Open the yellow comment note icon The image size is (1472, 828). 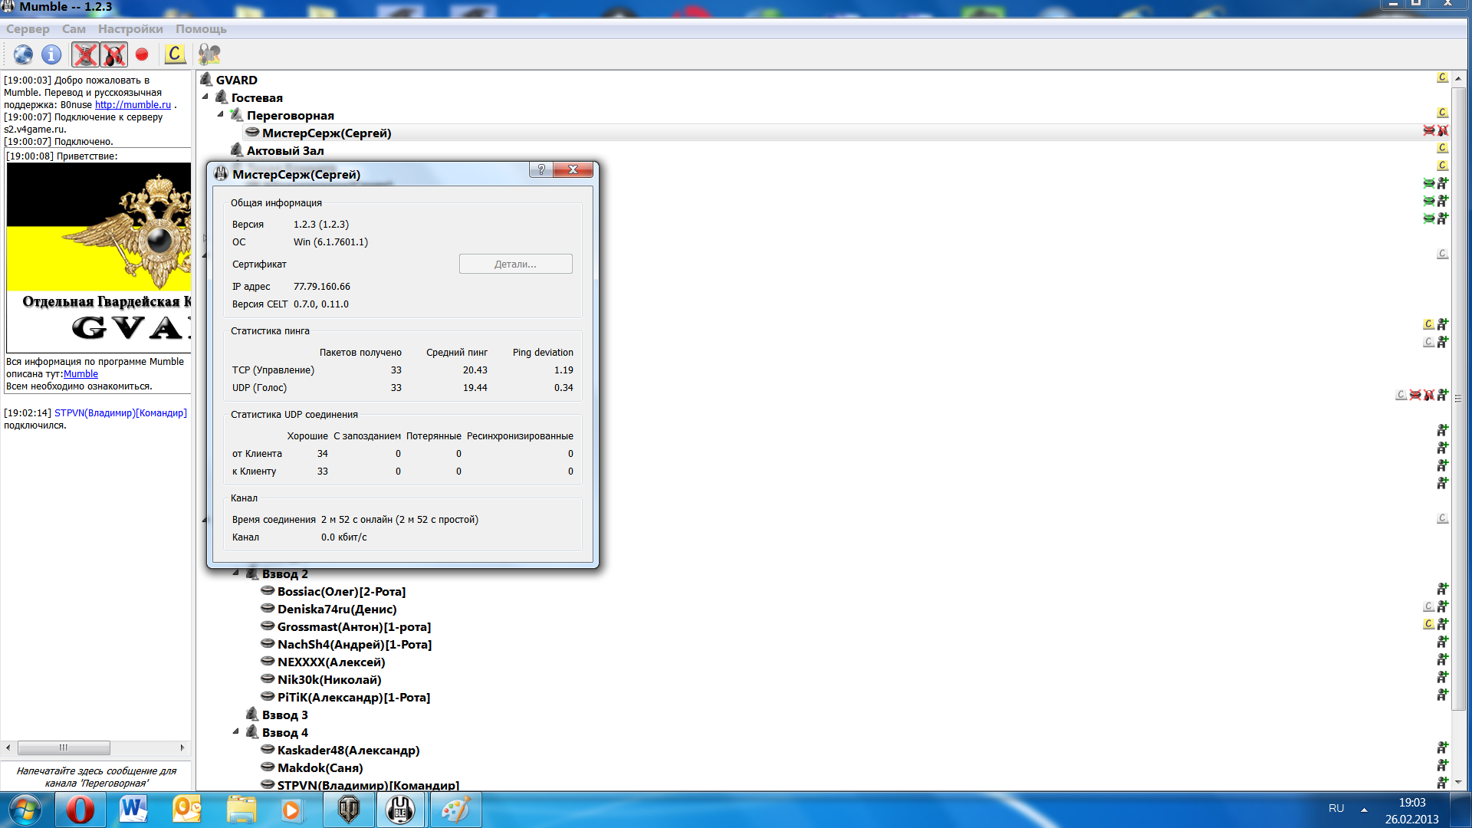175,54
